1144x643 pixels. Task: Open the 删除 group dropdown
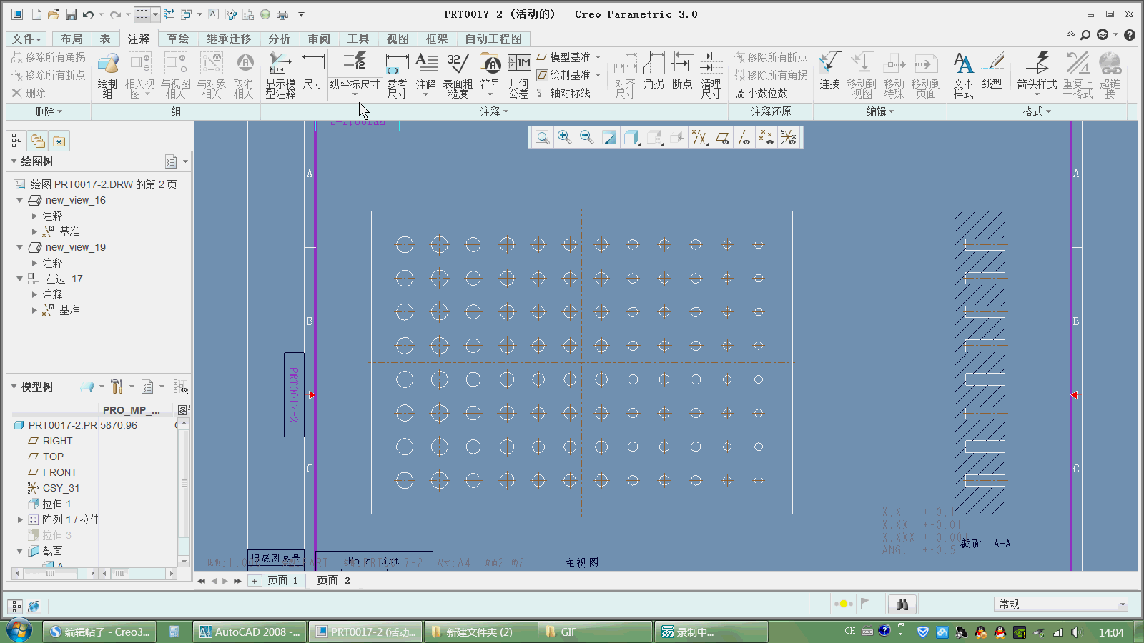coord(49,111)
